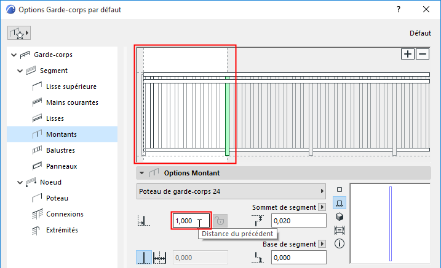The width and height of the screenshot is (441, 268).
Task: Click the segment top offset icon
Action: [258, 221]
